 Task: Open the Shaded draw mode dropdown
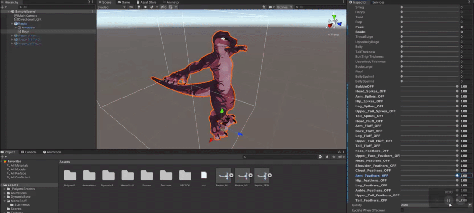pos(111,7)
